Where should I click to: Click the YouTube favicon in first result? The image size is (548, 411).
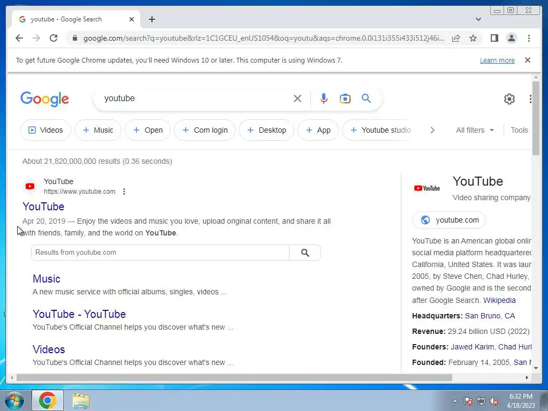point(30,186)
